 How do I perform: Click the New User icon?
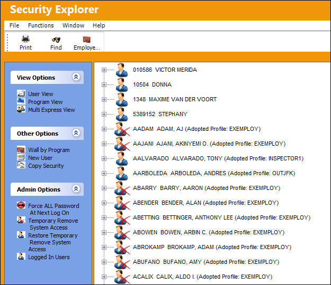pyautogui.click(x=21, y=157)
